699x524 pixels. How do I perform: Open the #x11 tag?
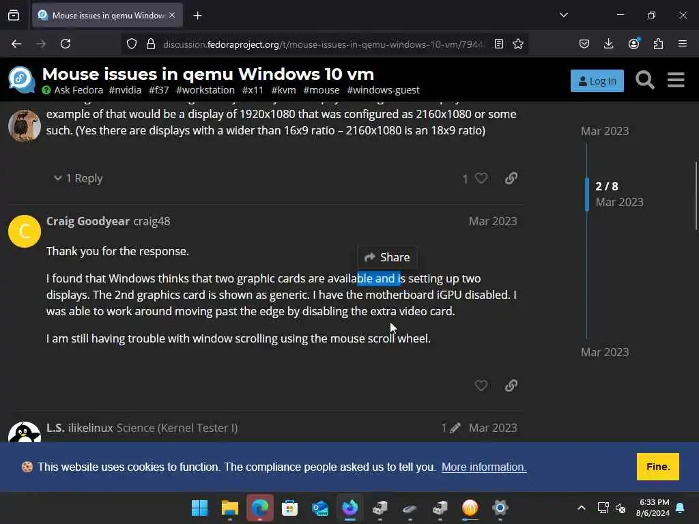[x=253, y=90]
